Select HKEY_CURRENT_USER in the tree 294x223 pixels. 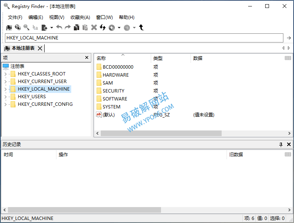[x=42, y=82]
